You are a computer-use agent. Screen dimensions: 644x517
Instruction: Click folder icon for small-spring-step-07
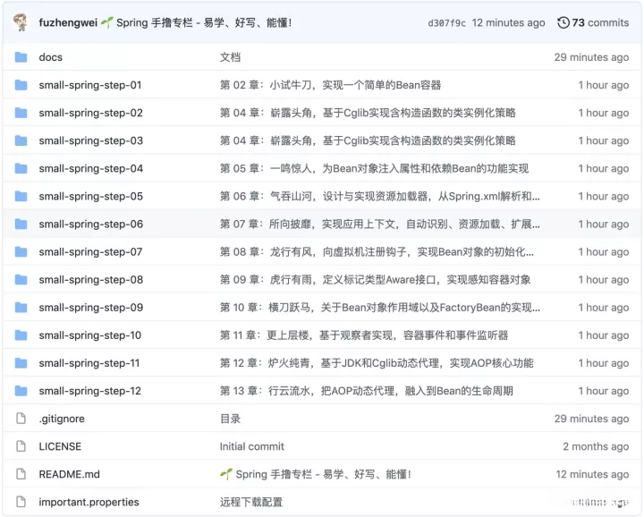coord(21,251)
